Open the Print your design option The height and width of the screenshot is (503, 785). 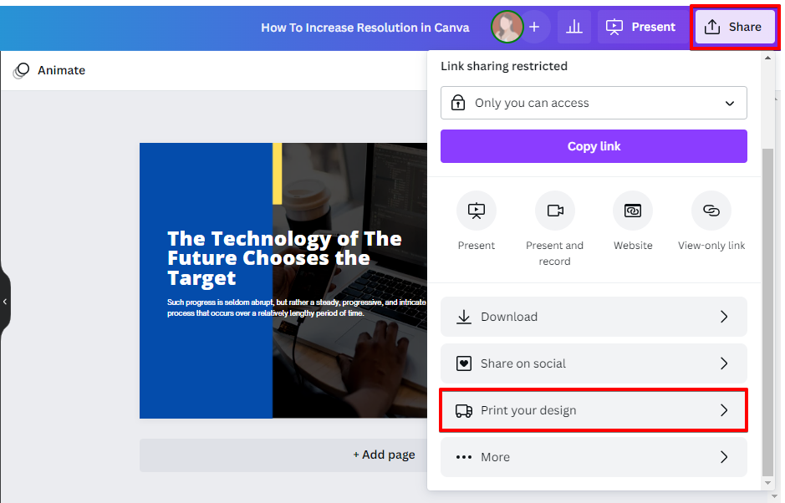click(594, 410)
